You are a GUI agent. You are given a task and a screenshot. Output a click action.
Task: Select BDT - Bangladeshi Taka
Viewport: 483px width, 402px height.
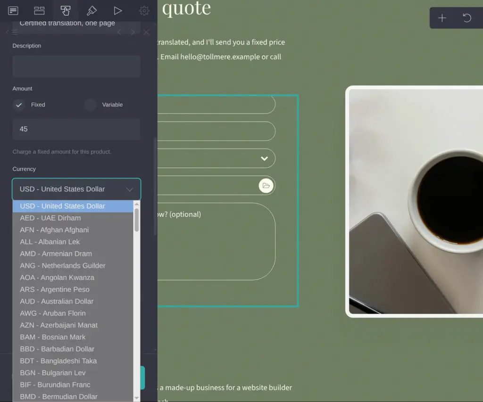coord(73,361)
